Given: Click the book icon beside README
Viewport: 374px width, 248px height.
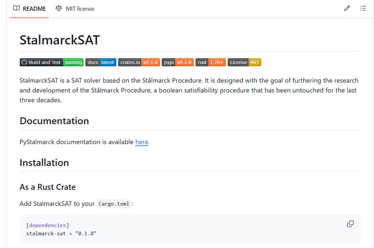Looking at the screenshot, I should (x=16, y=8).
